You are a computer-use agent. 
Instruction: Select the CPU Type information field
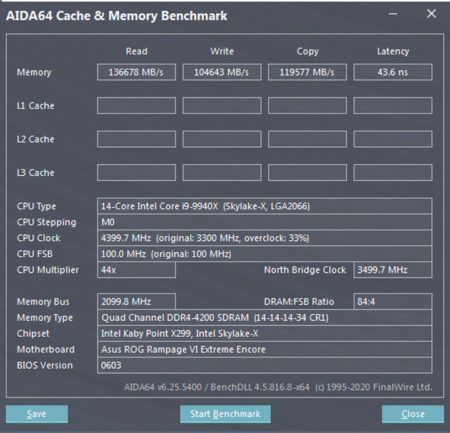click(x=264, y=206)
